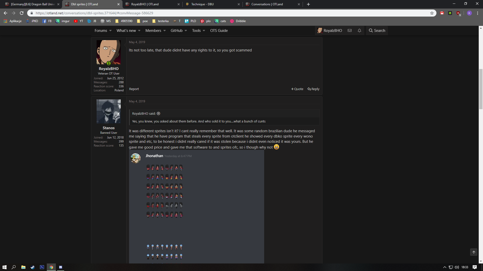Launch Photoshop from the taskbar
Image resolution: width=483 pixels, height=271 pixels.
[42, 267]
